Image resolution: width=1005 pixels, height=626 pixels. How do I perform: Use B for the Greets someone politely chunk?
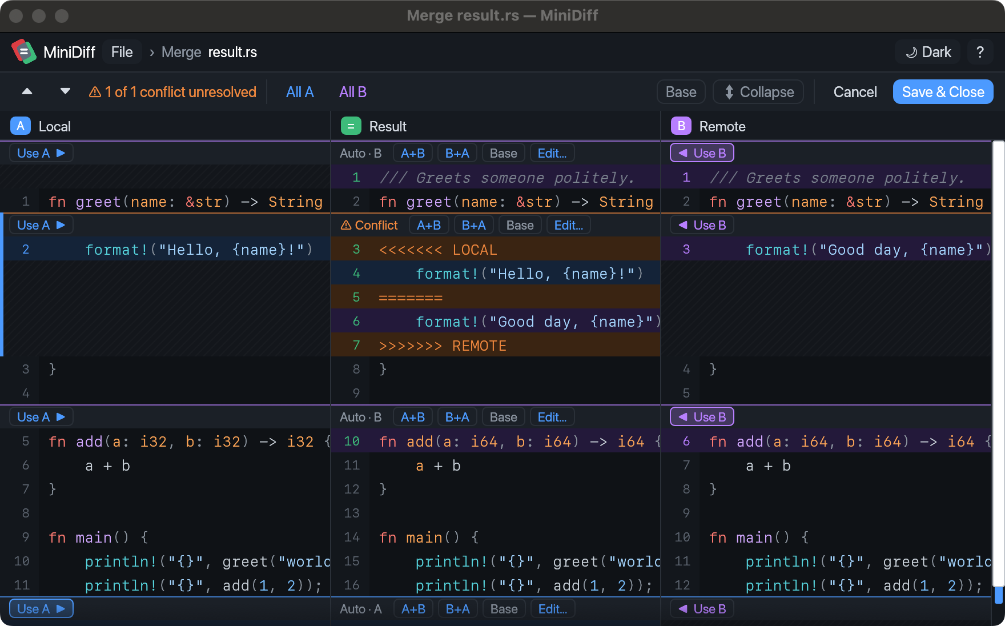click(x=702, y=153)
